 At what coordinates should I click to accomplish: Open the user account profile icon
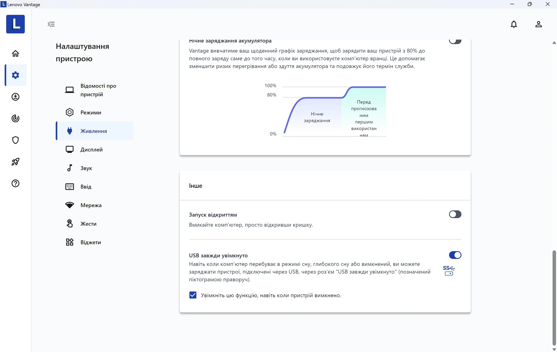tap(538, 24)
